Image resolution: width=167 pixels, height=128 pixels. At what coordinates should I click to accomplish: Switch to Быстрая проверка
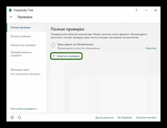coord(21,36)
